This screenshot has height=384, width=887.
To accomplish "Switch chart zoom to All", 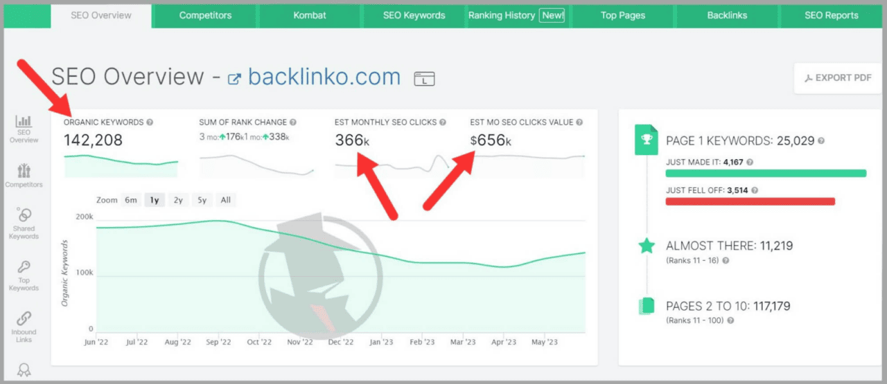I will point(225,200).
